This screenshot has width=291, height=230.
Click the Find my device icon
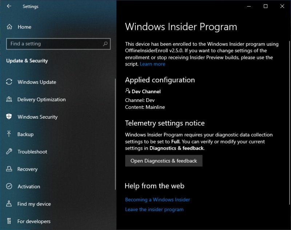pyautogui.click(x=9, y=204)
